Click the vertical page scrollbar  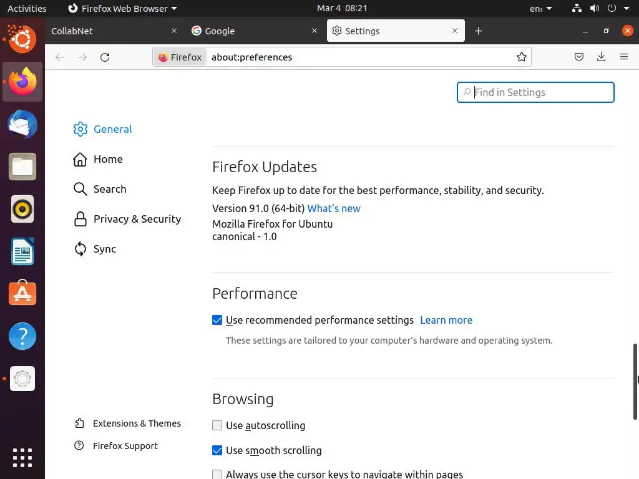coord(635,380)
